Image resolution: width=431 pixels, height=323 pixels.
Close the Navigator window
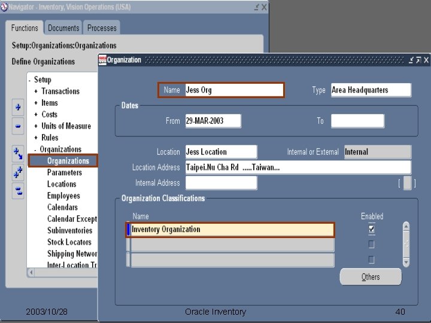pos(264,7)
